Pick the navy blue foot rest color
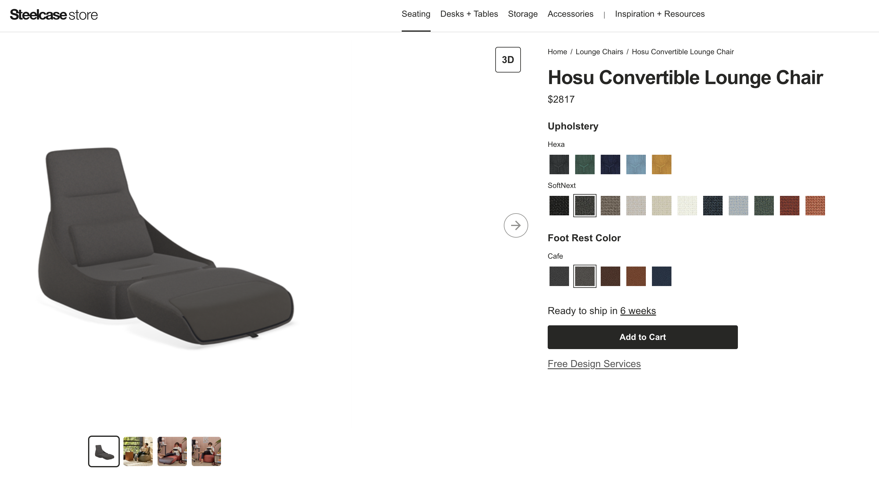Image resolution: width=879 pixels, height=488 pixels. 661,276
